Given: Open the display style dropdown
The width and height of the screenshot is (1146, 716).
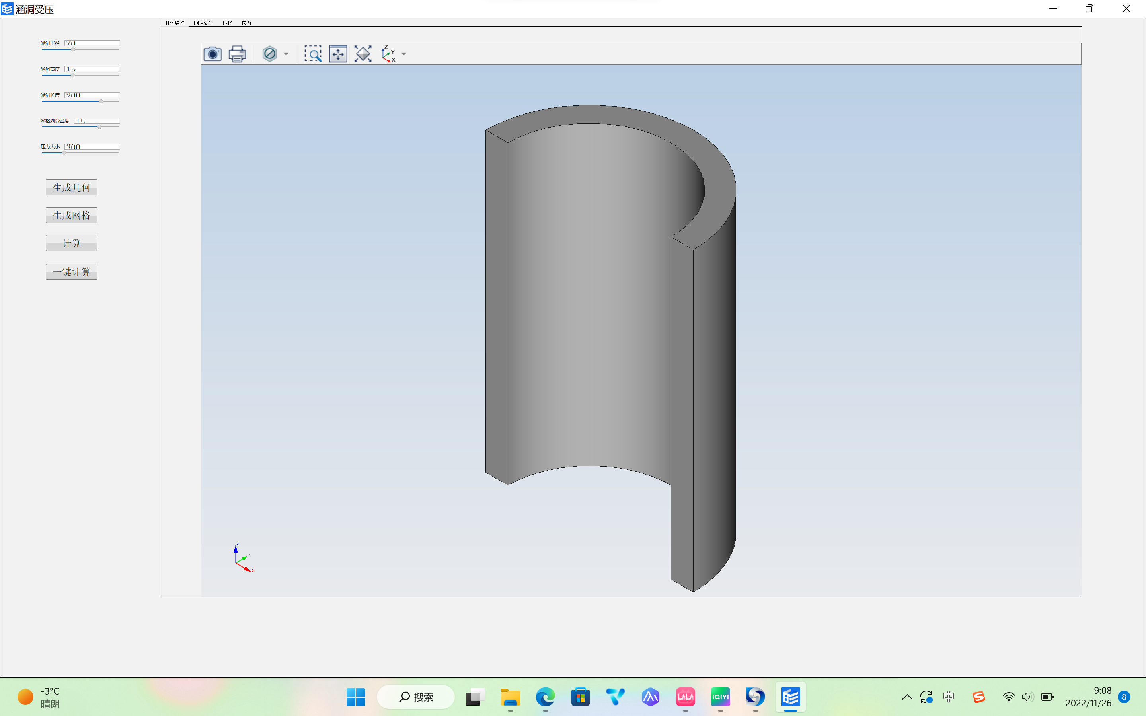Looking at the screenshot, I should pos(286,54).
